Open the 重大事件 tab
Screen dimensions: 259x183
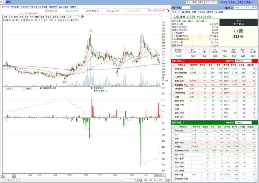click(186, 12)
